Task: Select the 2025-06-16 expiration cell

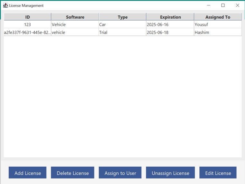Action: [170, 24]
